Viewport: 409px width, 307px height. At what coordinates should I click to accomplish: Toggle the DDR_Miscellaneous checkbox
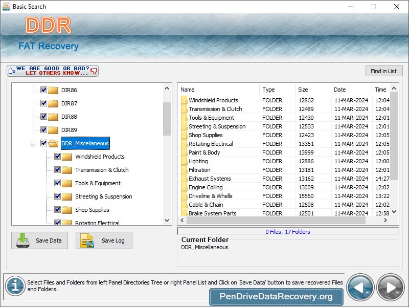[43, 143]
